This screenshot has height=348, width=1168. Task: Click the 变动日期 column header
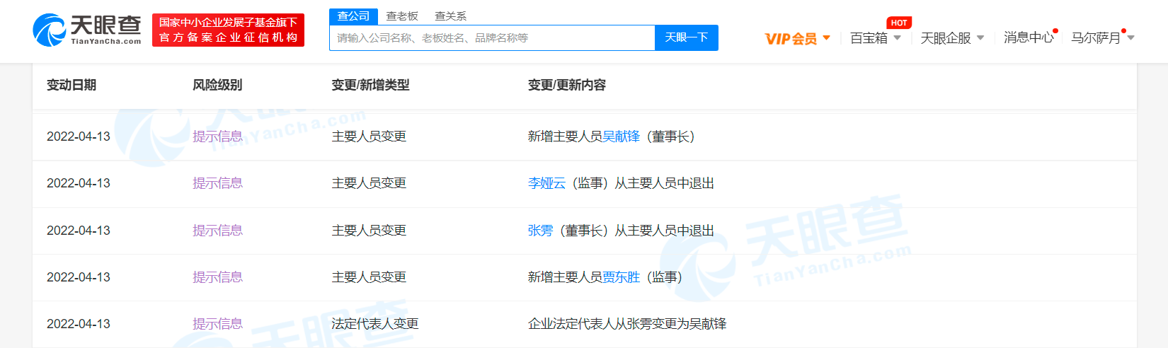[x=71, y=85]
